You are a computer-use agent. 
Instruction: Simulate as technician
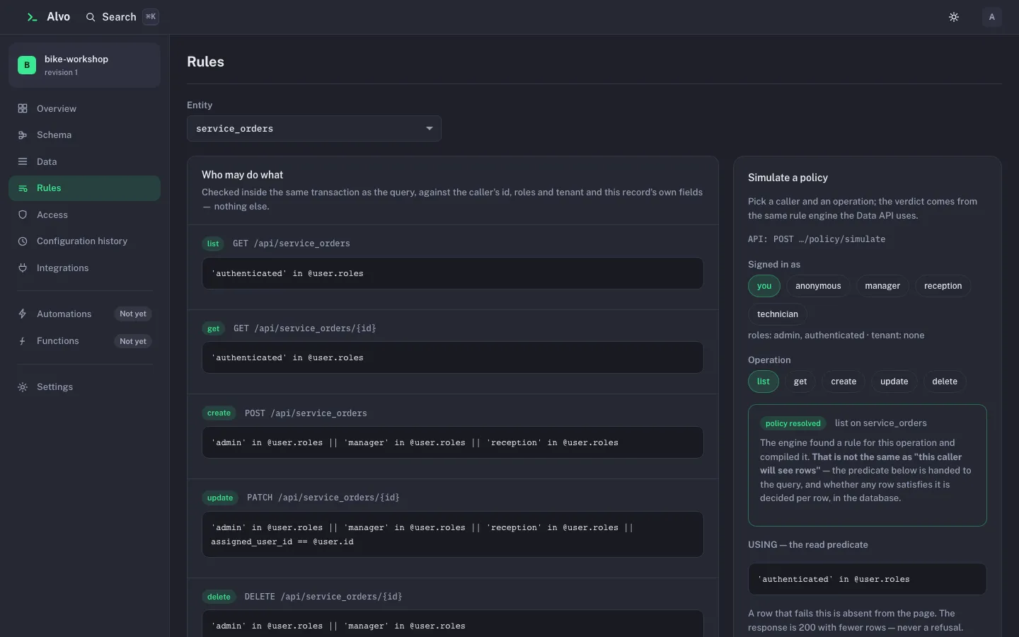777,314
